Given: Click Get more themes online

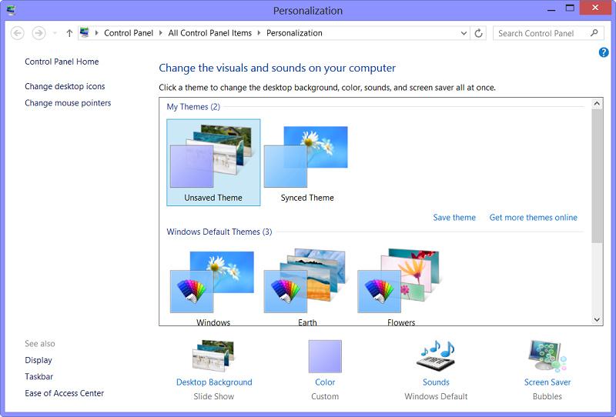Looking at the screenshot, I should point(533,218).
